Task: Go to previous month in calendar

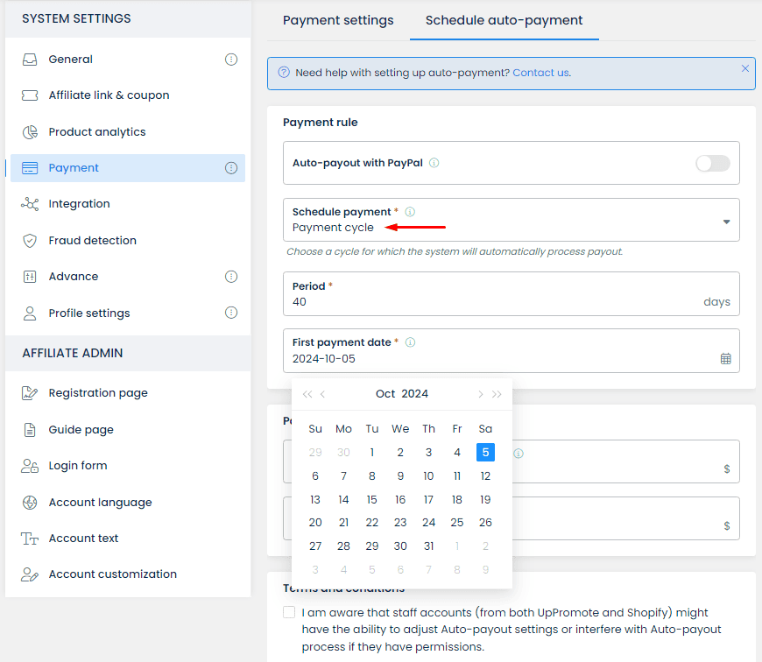Action: [x=323, y=394]
